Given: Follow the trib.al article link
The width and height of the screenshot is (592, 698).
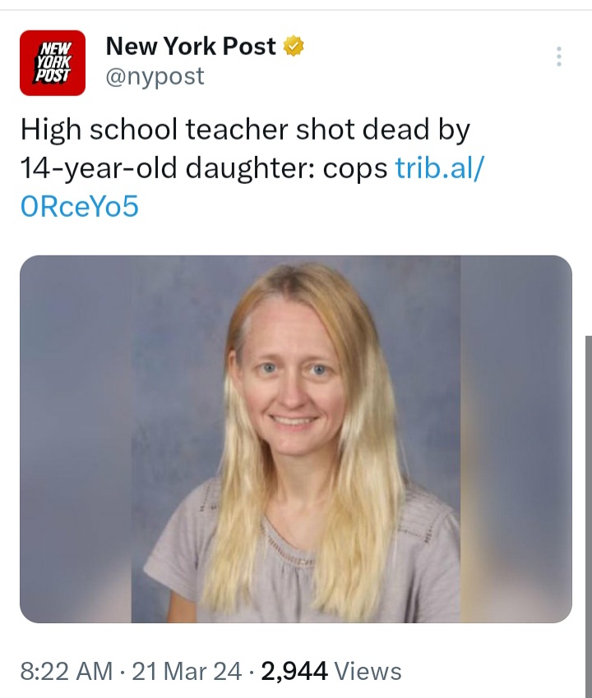Looking at the screenshot, I should pos(439,168).
